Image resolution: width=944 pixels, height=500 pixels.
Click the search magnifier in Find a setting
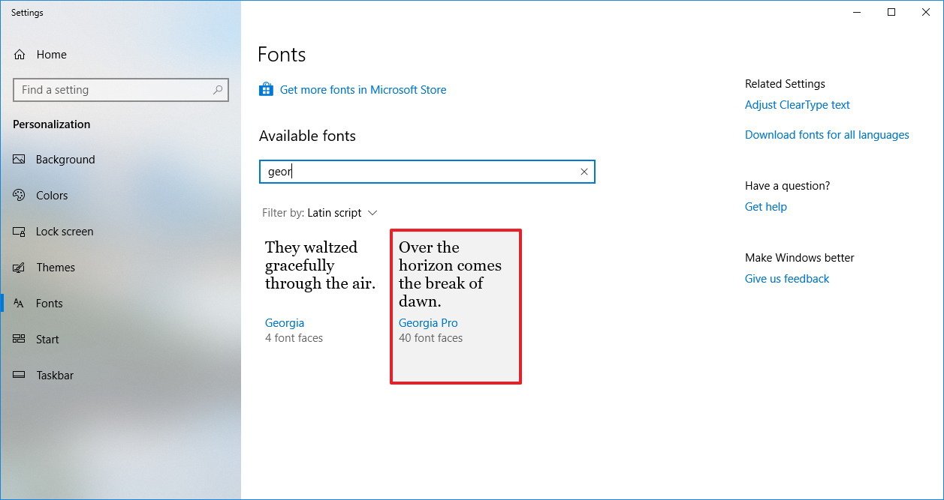coord(218,90)
